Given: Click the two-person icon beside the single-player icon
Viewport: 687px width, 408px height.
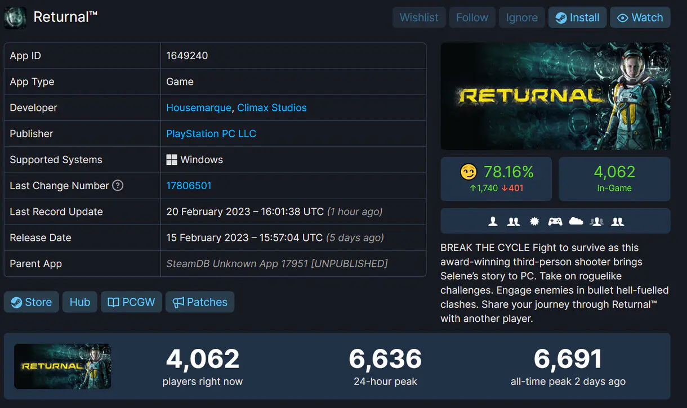Looking at the screenshot, I should (x=513, y=221).
